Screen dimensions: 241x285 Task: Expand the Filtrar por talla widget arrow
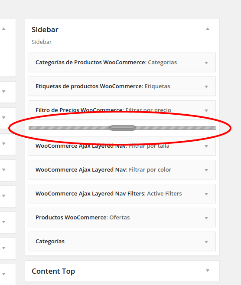206,146
